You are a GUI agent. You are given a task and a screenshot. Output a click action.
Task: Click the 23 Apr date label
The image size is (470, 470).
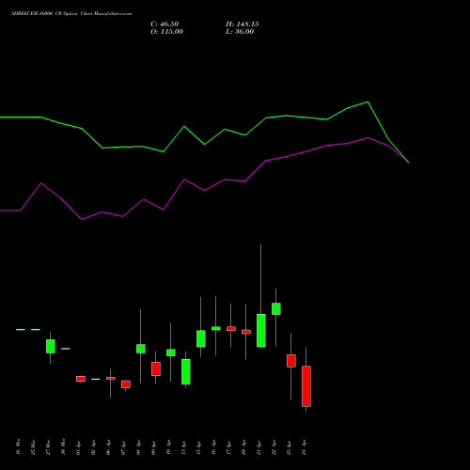pyautogui.click(x=289, y=448)
